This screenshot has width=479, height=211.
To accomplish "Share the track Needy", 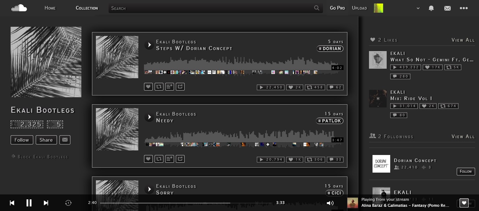I will (180, 159).
